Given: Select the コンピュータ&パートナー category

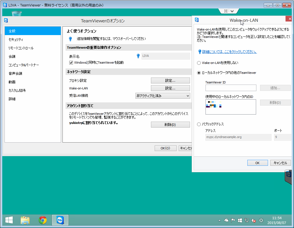Looking at the screenshot, I should (33, 65).
